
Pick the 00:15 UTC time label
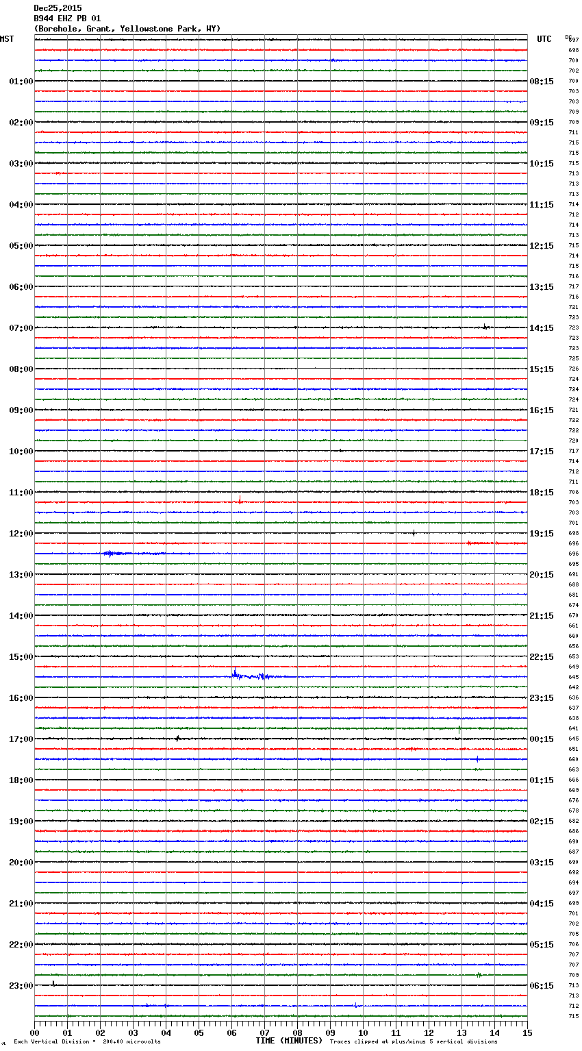(542, 739)
